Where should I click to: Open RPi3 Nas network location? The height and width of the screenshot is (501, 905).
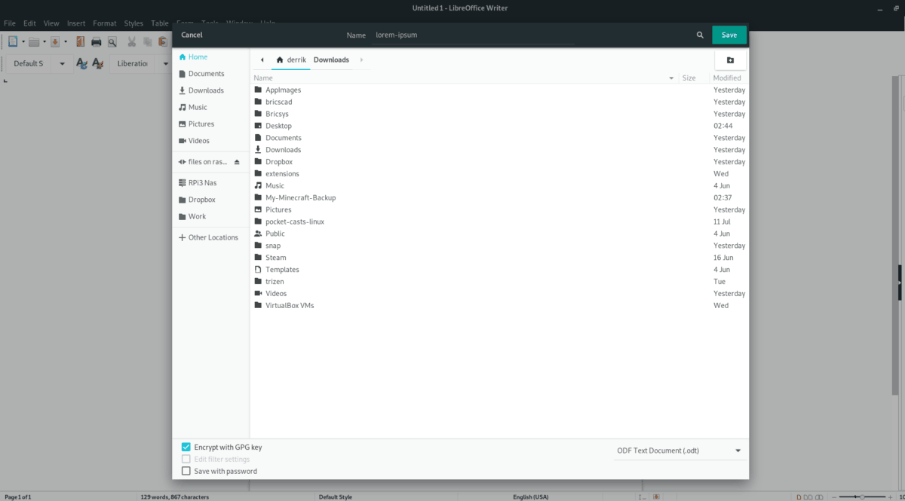202,182
